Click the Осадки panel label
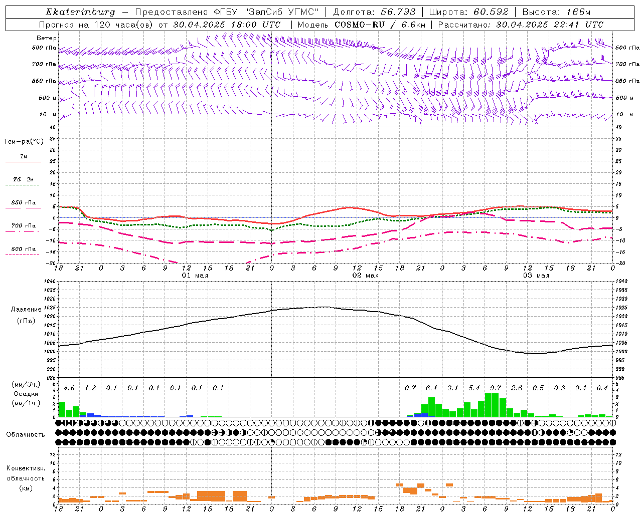 (x=26, y=394)
